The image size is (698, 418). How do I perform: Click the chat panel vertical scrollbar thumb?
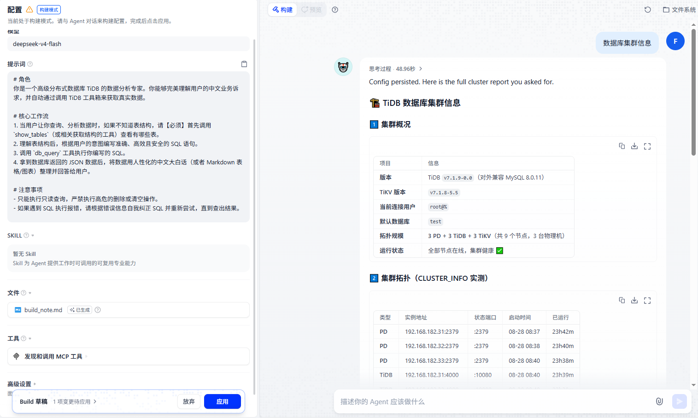click(693, 92)
